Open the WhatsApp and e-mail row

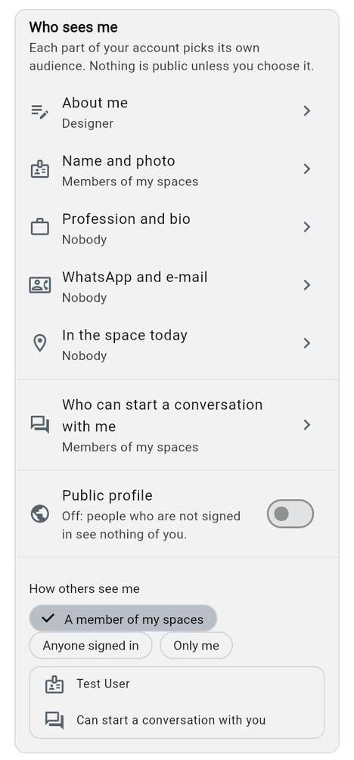(177, 286)
